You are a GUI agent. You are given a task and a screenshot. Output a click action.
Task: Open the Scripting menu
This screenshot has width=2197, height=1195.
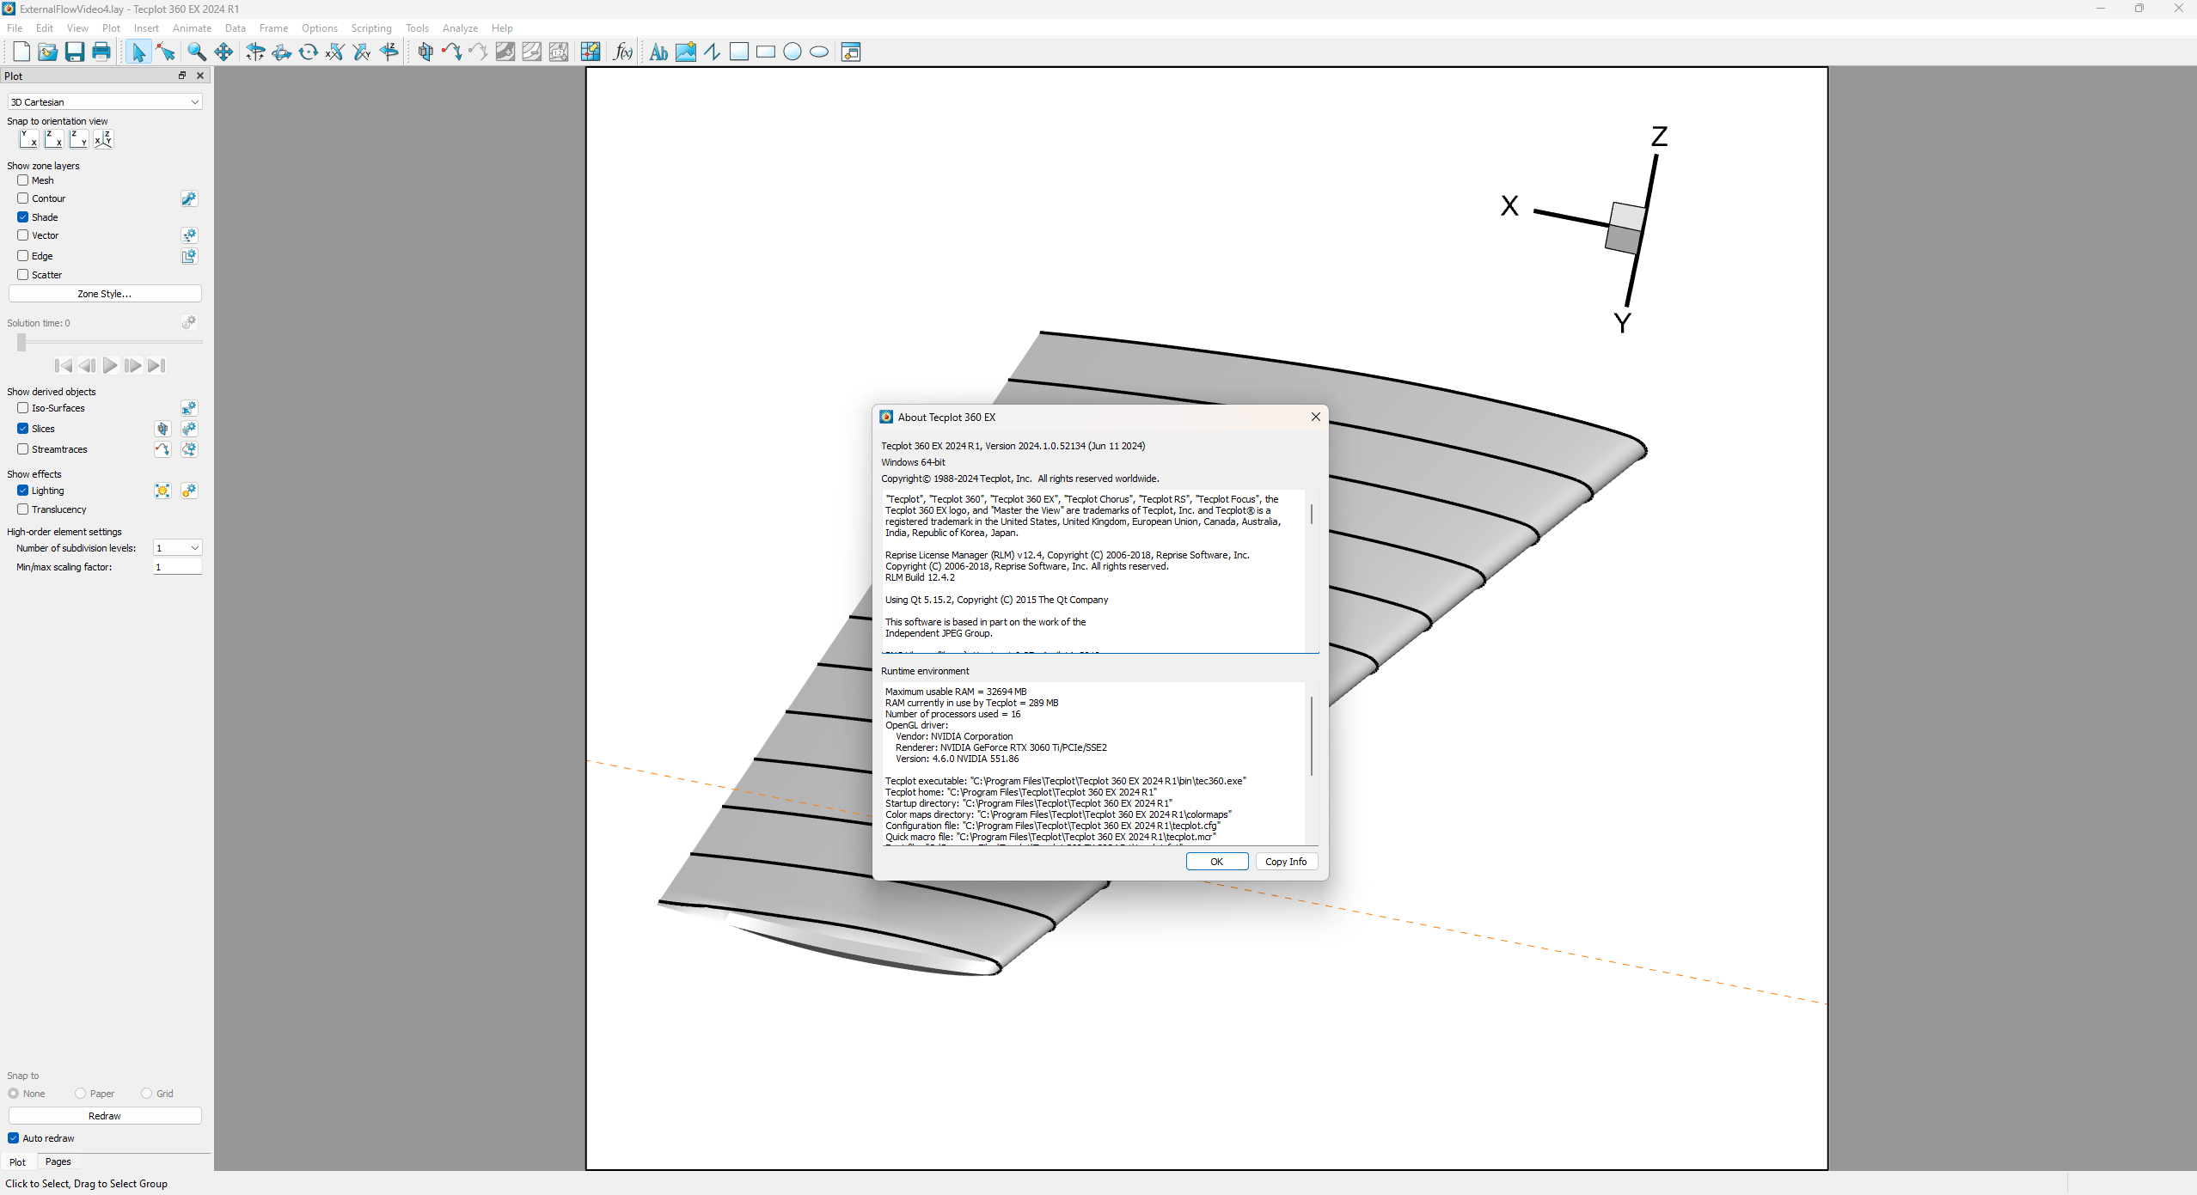371,28
